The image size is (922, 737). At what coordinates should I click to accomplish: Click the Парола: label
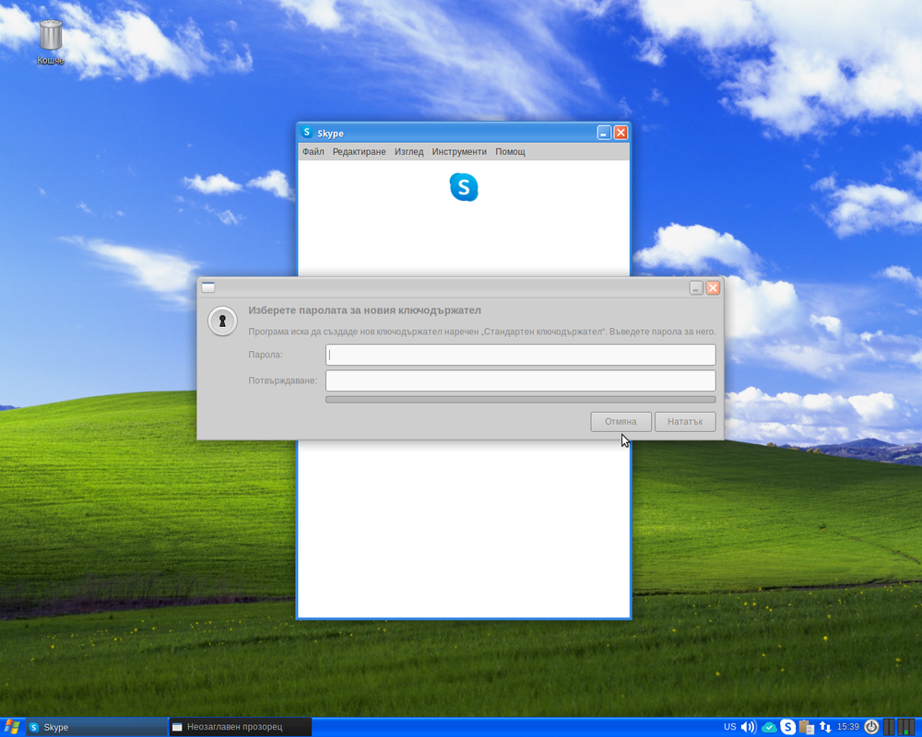point(266,355)
